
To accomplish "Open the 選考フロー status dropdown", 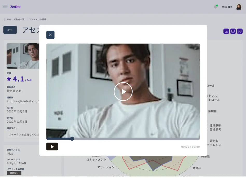I will click(x=24, y=135).
